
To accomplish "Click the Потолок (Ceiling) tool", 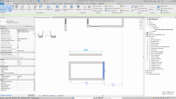I will tap(41, 8).
